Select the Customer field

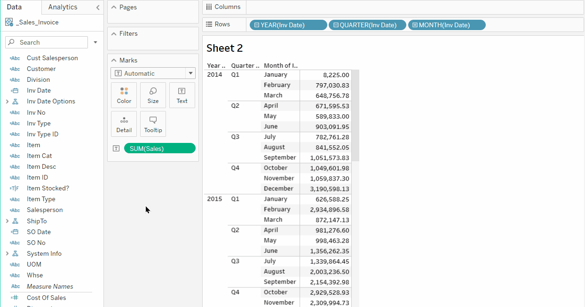click(x=41, y=69)
